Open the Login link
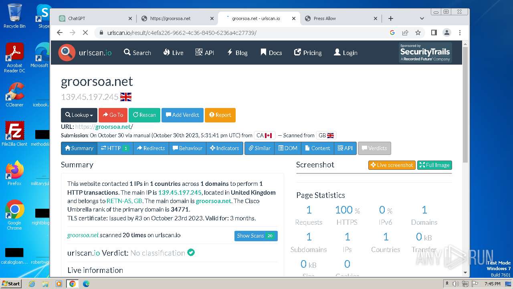The image size is (513, 289). 345,53
